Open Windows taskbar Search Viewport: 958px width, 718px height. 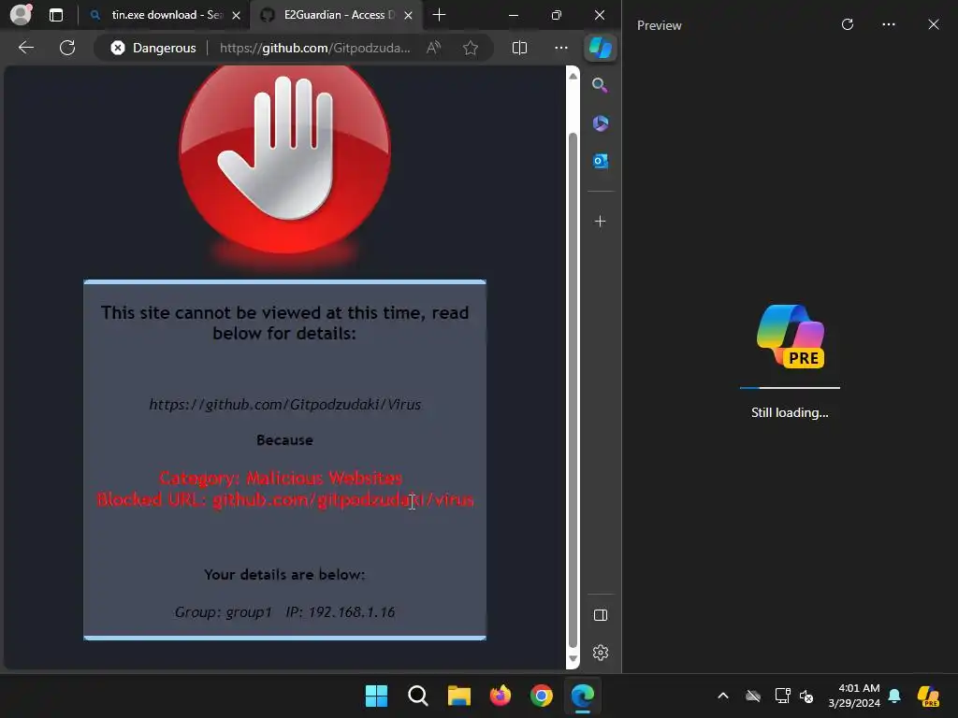click(x=418, y=696)
